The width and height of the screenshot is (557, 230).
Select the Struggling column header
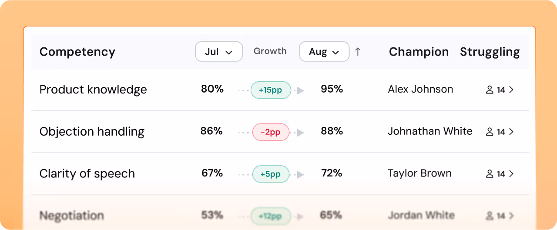[490, 52]
